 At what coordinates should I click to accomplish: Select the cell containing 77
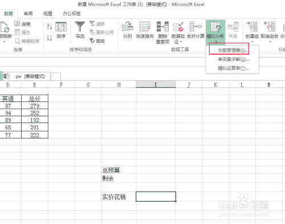pyautogui.click(x=10, y=135)
